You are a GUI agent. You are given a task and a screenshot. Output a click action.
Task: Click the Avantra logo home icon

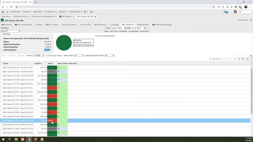(x=3, y=12)
